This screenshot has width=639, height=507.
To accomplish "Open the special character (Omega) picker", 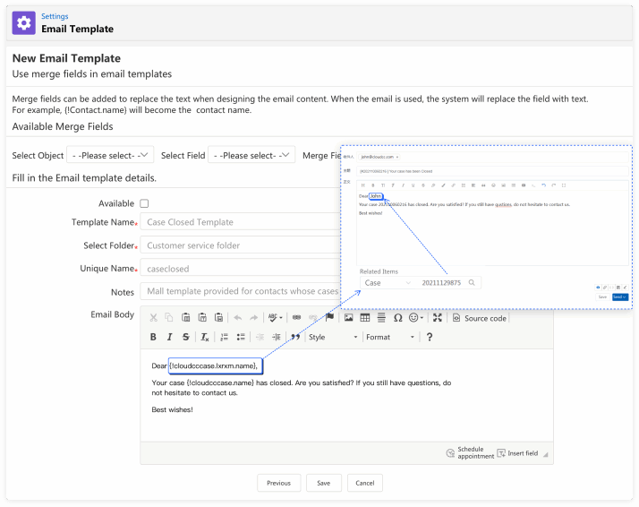I will pyautogui.click(x=397, y=317).
